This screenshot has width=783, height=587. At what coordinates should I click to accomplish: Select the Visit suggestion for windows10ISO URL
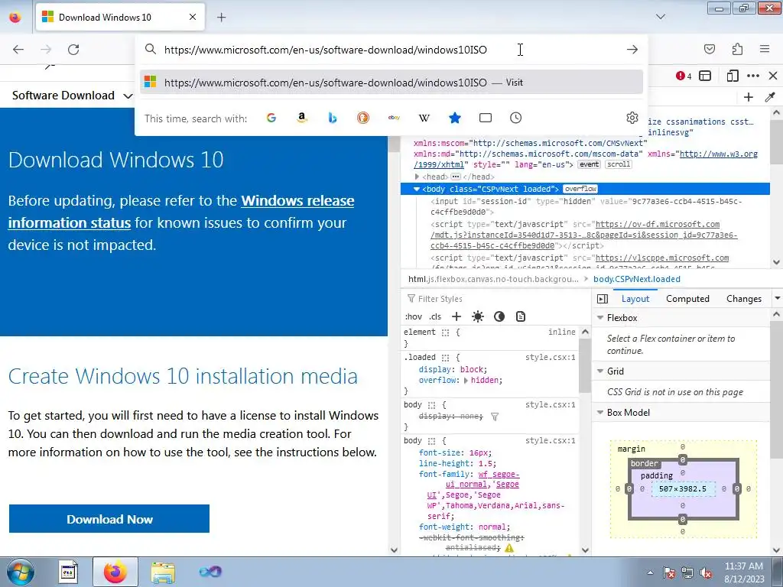pos(391,83)
